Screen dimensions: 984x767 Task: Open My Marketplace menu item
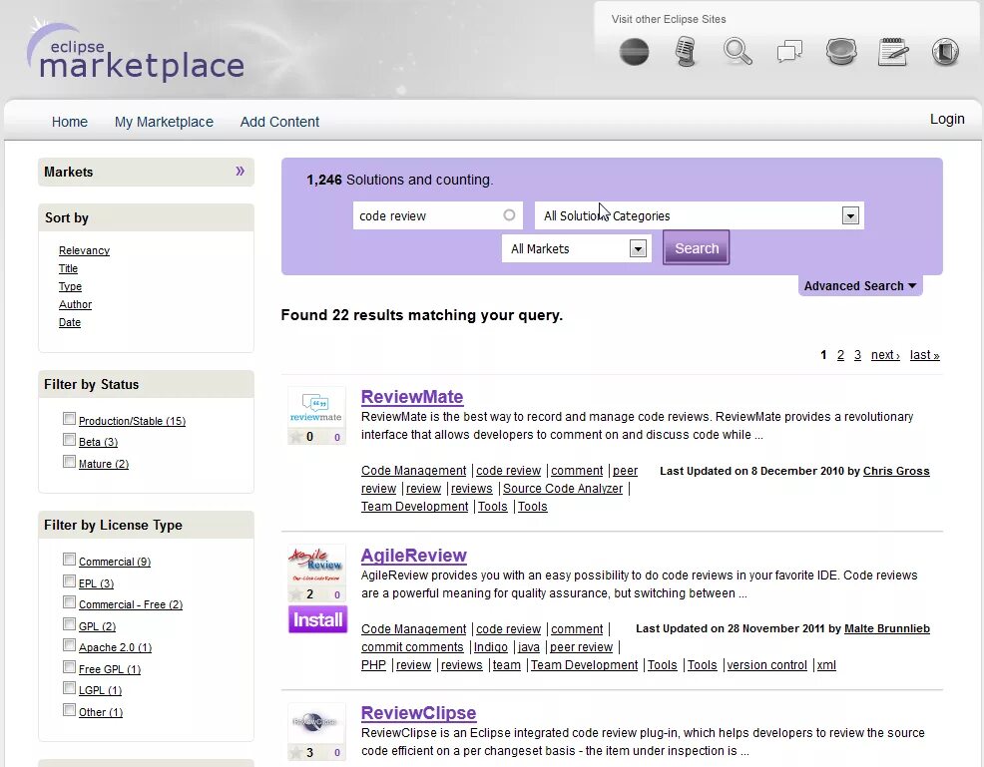click(x=164, y=122)
